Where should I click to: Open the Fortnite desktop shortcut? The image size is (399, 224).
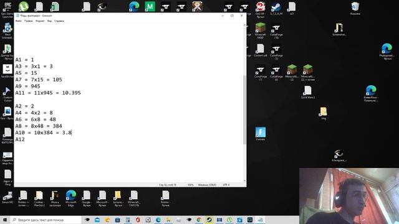(261, 134)
